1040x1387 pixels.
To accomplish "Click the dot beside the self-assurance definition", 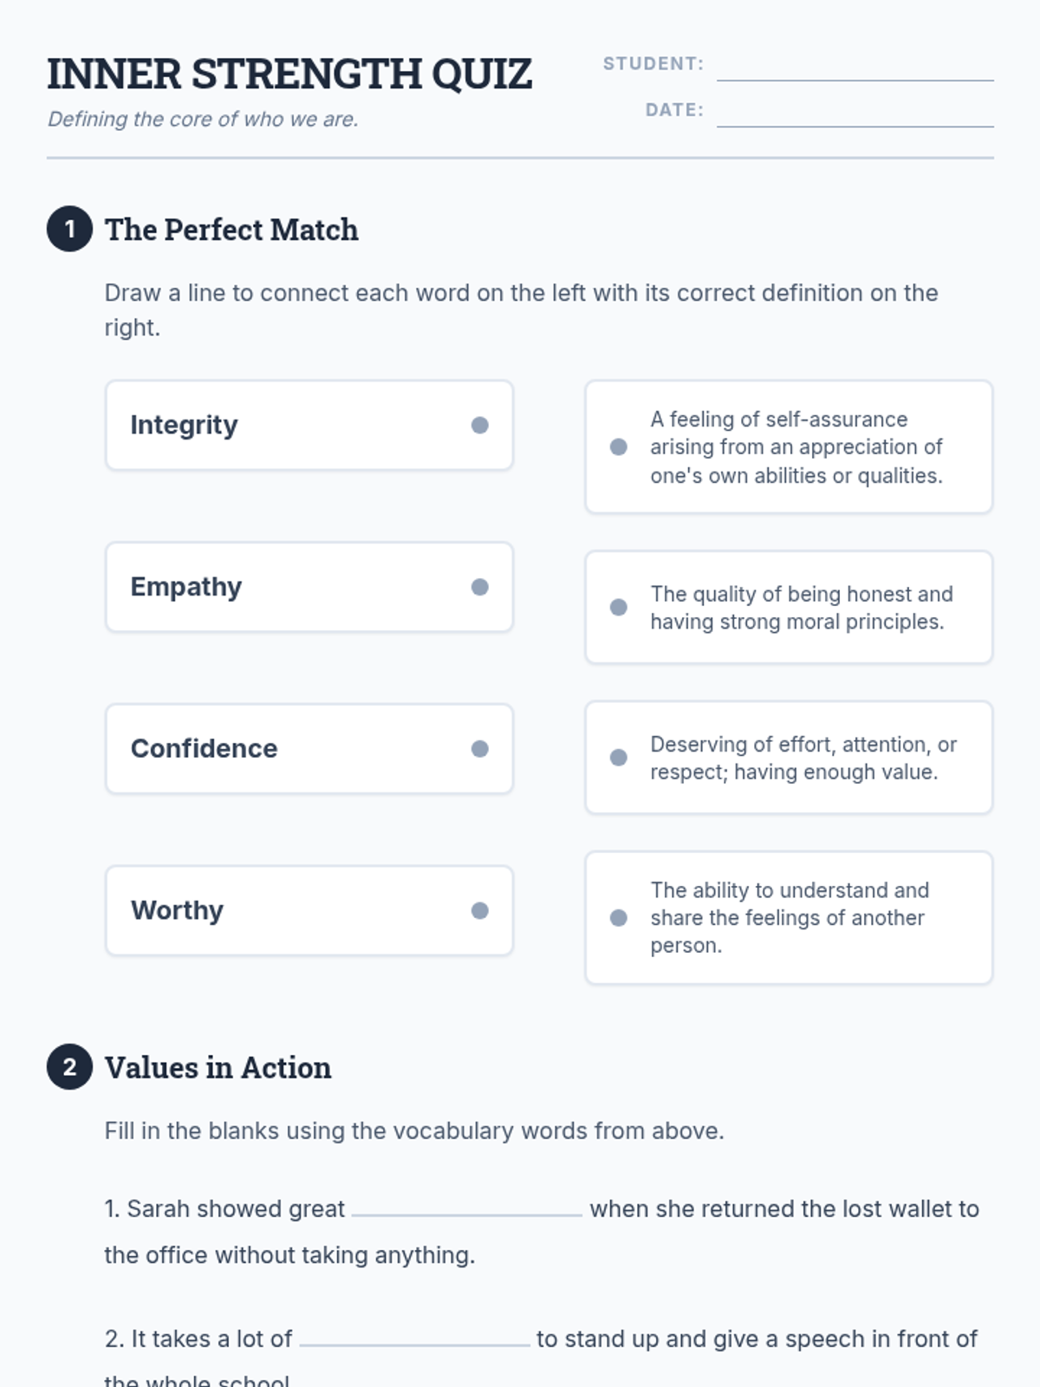I will pos(619,447).
